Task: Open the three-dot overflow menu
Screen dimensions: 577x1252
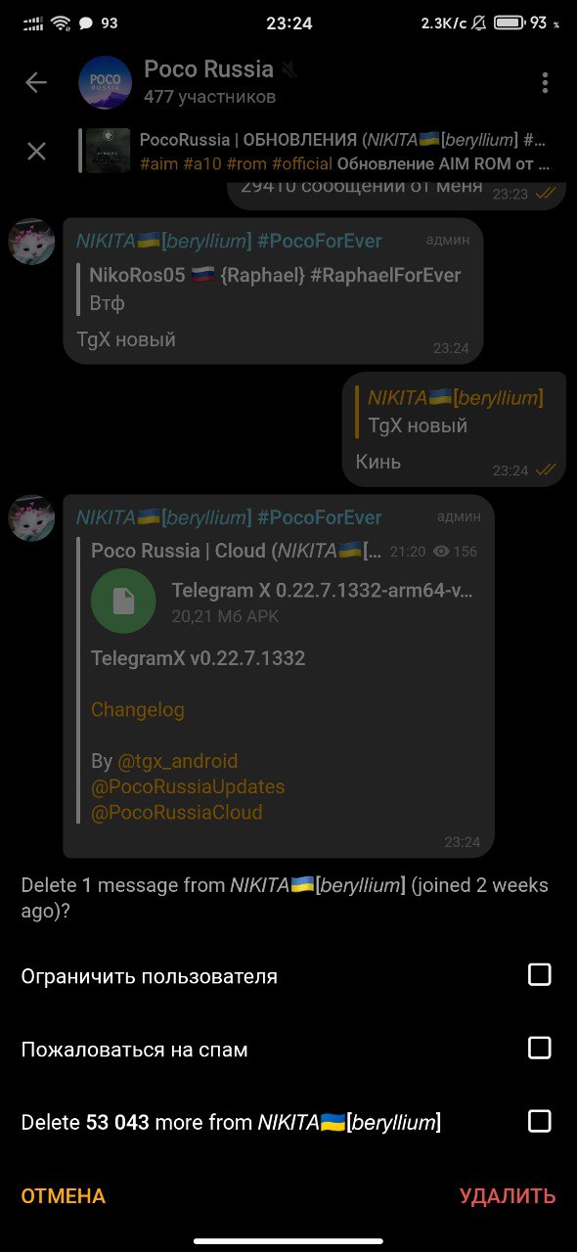Action: 545,83
